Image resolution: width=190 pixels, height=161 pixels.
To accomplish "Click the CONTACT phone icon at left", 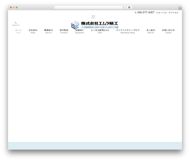I will (16, 23).
